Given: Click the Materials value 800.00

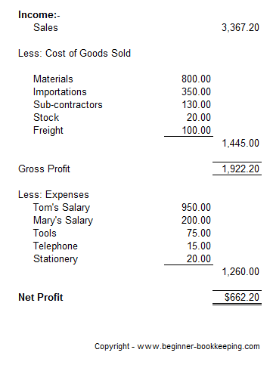Looking at the screenshot, I should tap(196, 79).
